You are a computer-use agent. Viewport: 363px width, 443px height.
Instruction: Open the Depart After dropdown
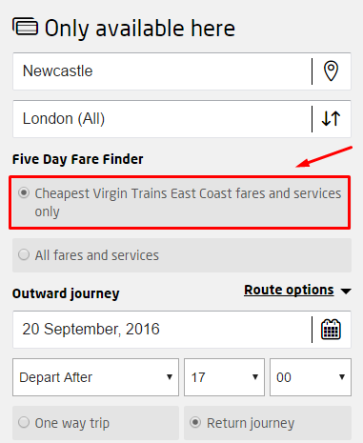point(95,377)
